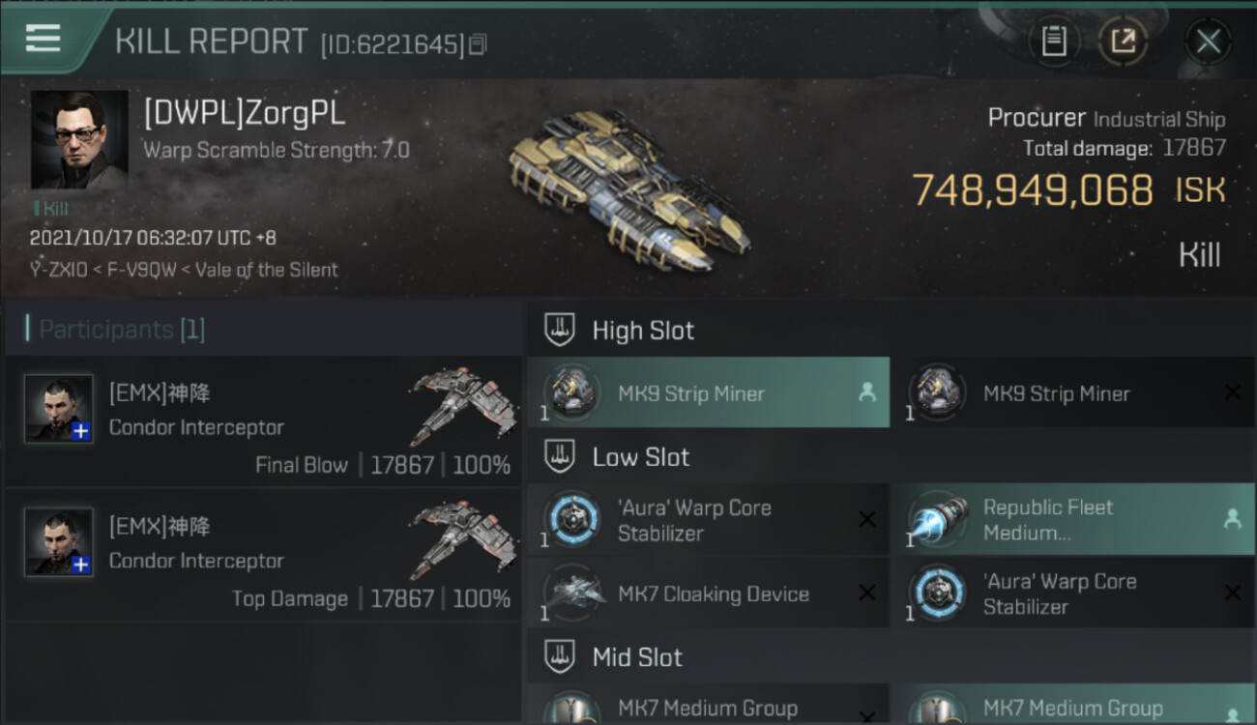Click the Republic Fleet Medium module

pos(1073,519)
